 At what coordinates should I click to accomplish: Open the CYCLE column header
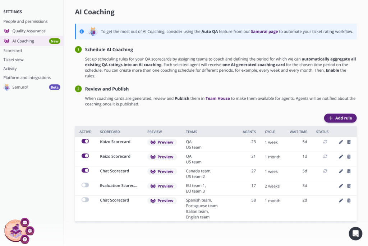point(270,132)
